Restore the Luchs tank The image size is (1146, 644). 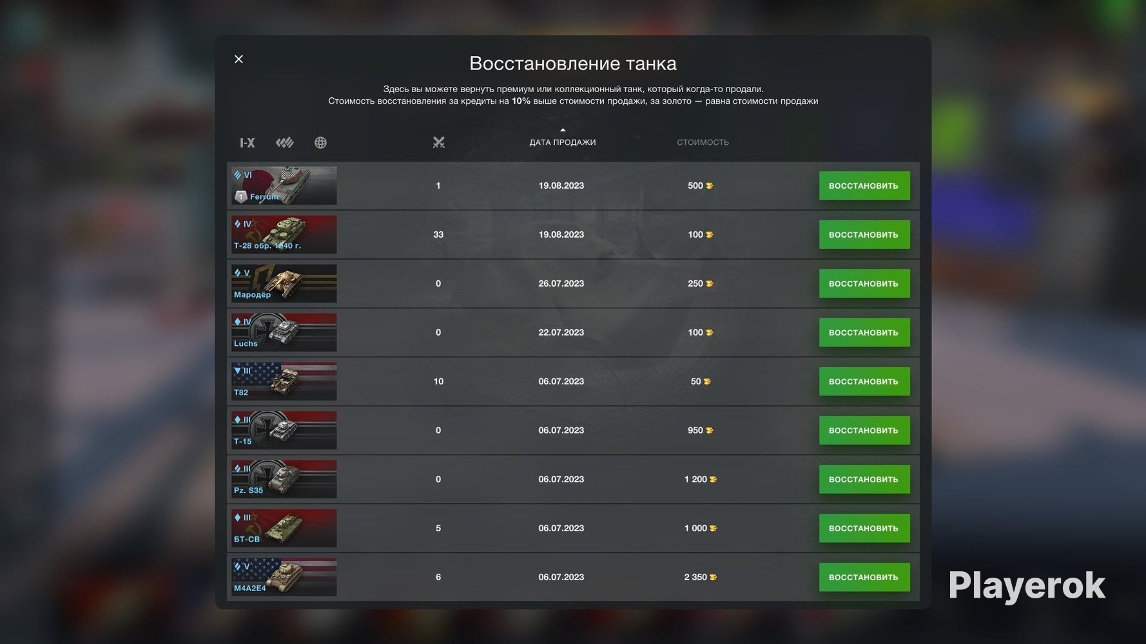(864, 332)
